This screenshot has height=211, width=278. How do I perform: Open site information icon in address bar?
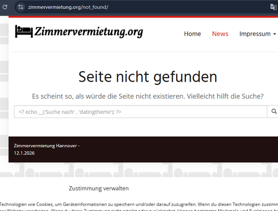(21, 7)
